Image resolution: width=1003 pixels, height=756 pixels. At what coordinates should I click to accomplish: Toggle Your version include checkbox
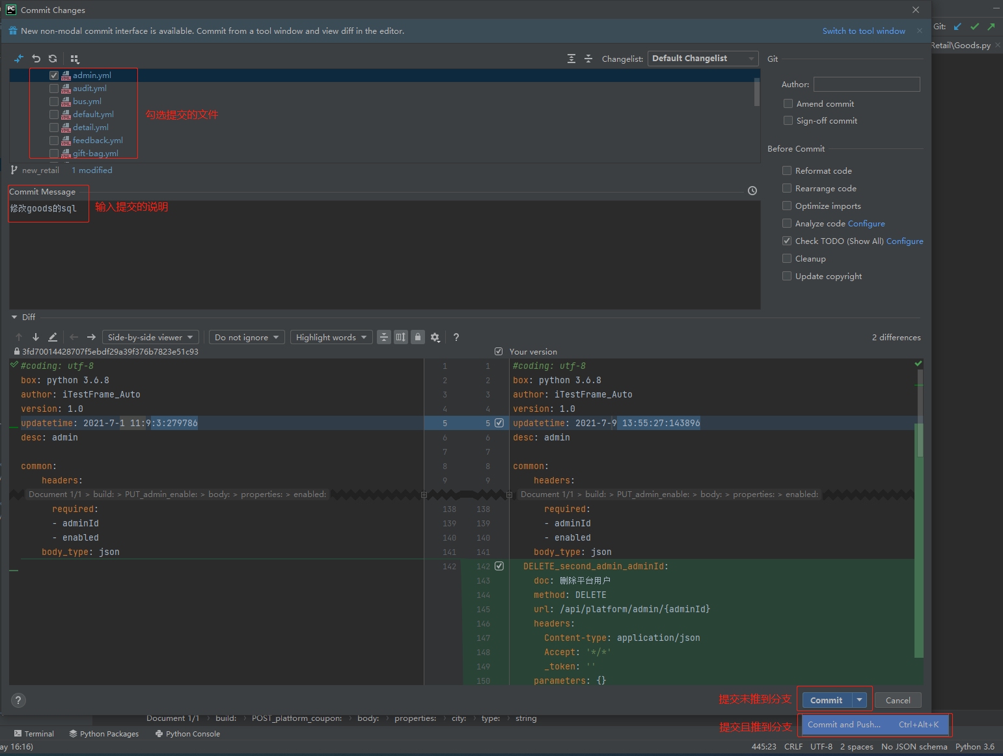(499, 351)
